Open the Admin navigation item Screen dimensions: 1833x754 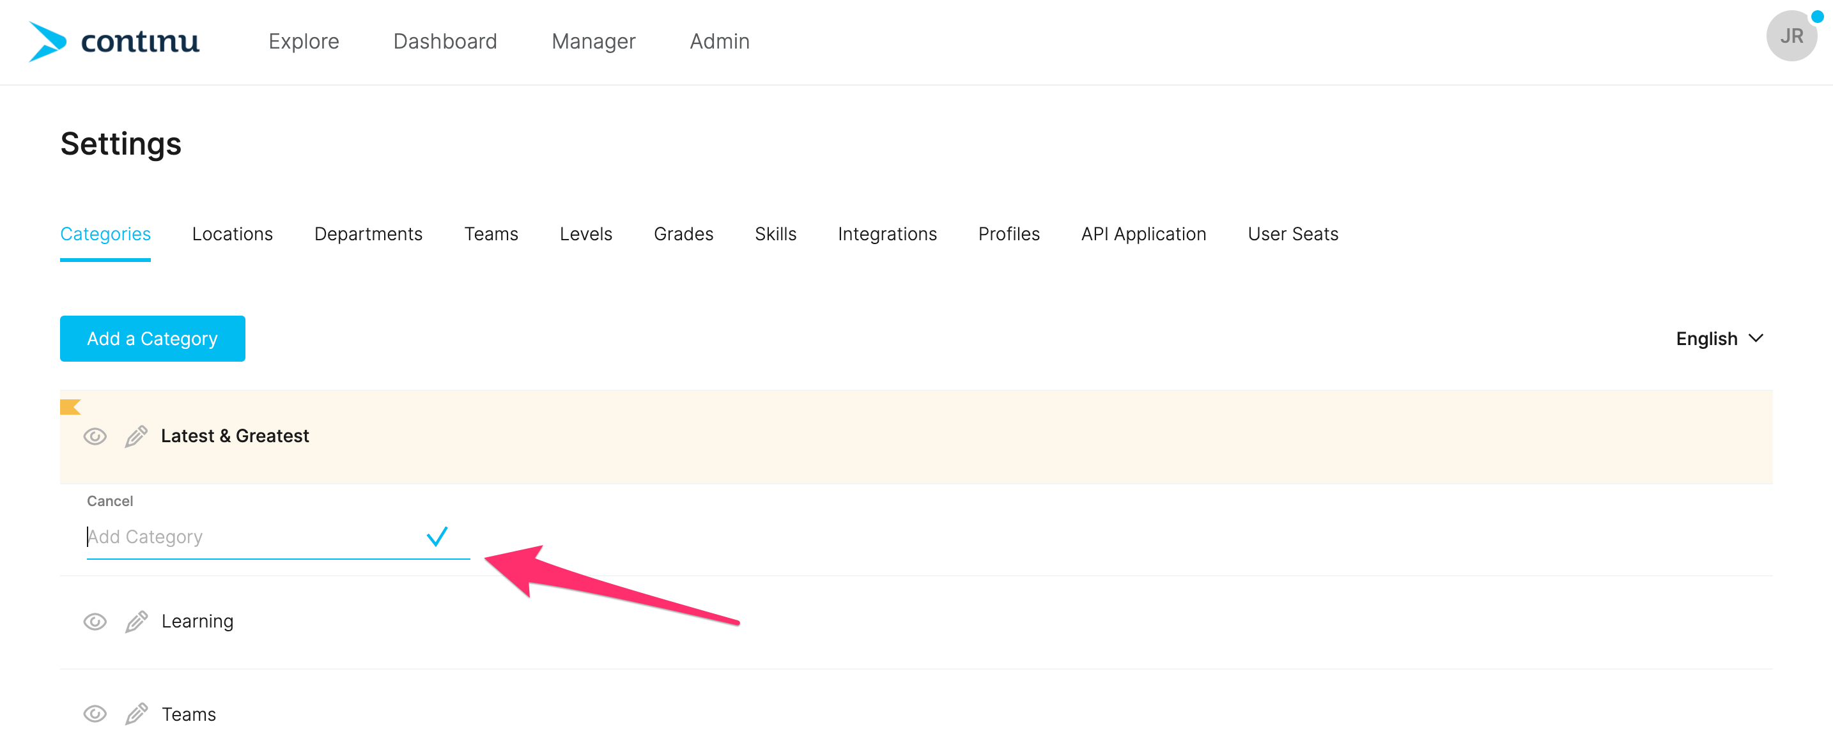click(x=720, y=42)
